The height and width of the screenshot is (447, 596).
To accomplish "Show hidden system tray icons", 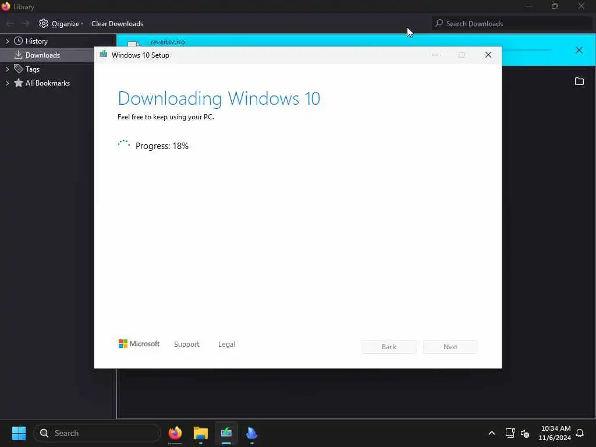I will [491, 433].
